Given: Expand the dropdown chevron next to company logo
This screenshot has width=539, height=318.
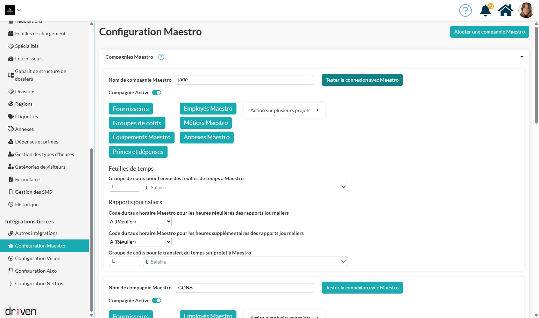Looking at the screenshot, I should [x=19, y=10].
